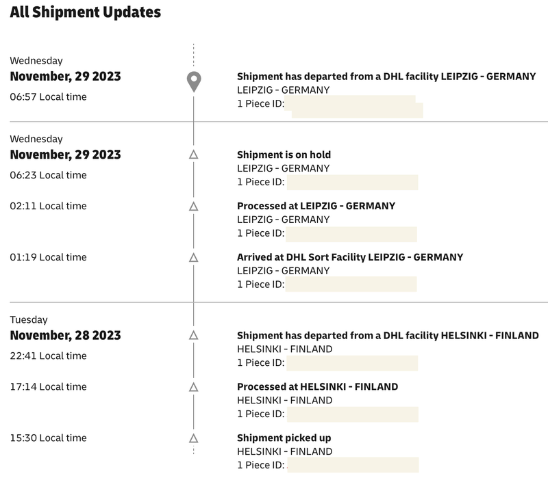Click Arrived at DHL Sort Facility LEIPZIG title
Viewport: 548px width, 491px height.
pos(350,257)
